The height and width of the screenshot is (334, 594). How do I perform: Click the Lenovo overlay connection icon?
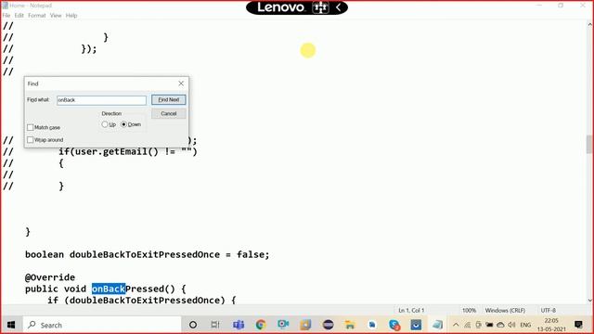pos(321,7)
